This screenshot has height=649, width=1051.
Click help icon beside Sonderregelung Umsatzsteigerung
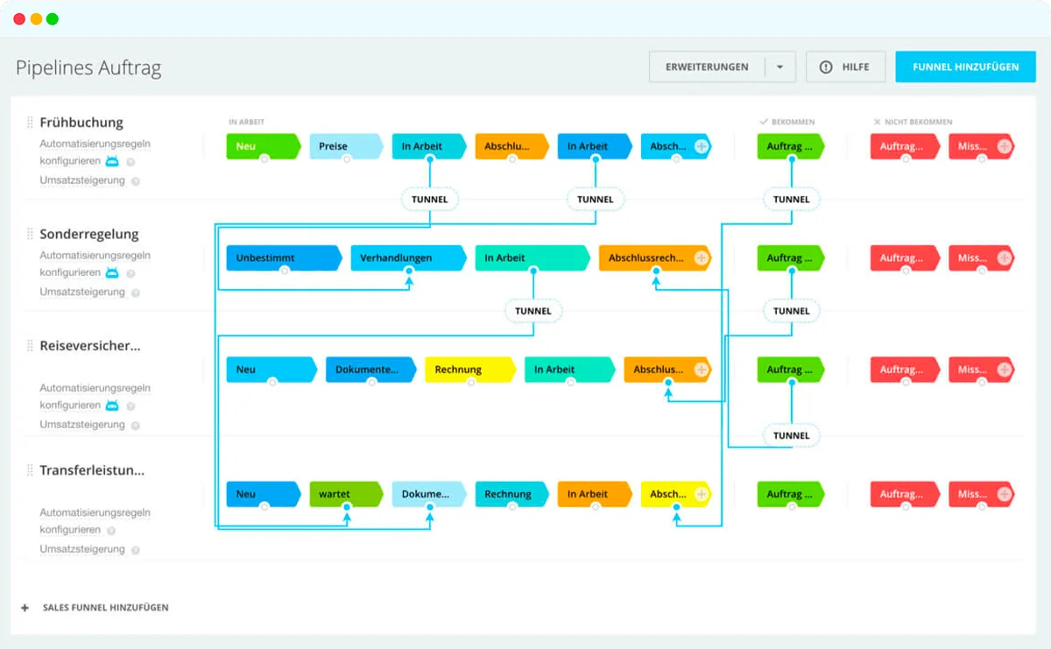tap(135, 293)
